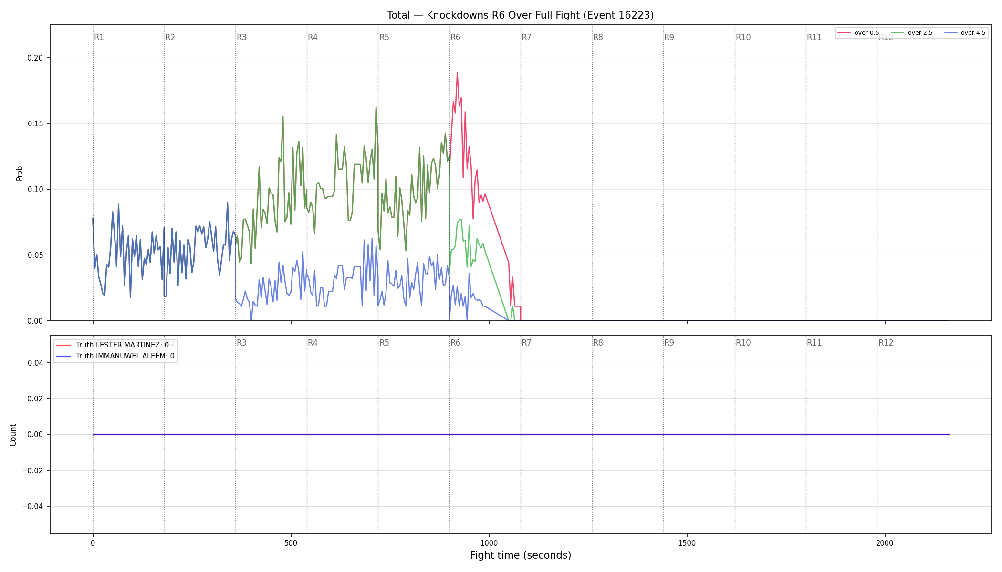Click the 1000 tick on the fight time axis
Screen dimensions: 1002x572
coord(489,543)
